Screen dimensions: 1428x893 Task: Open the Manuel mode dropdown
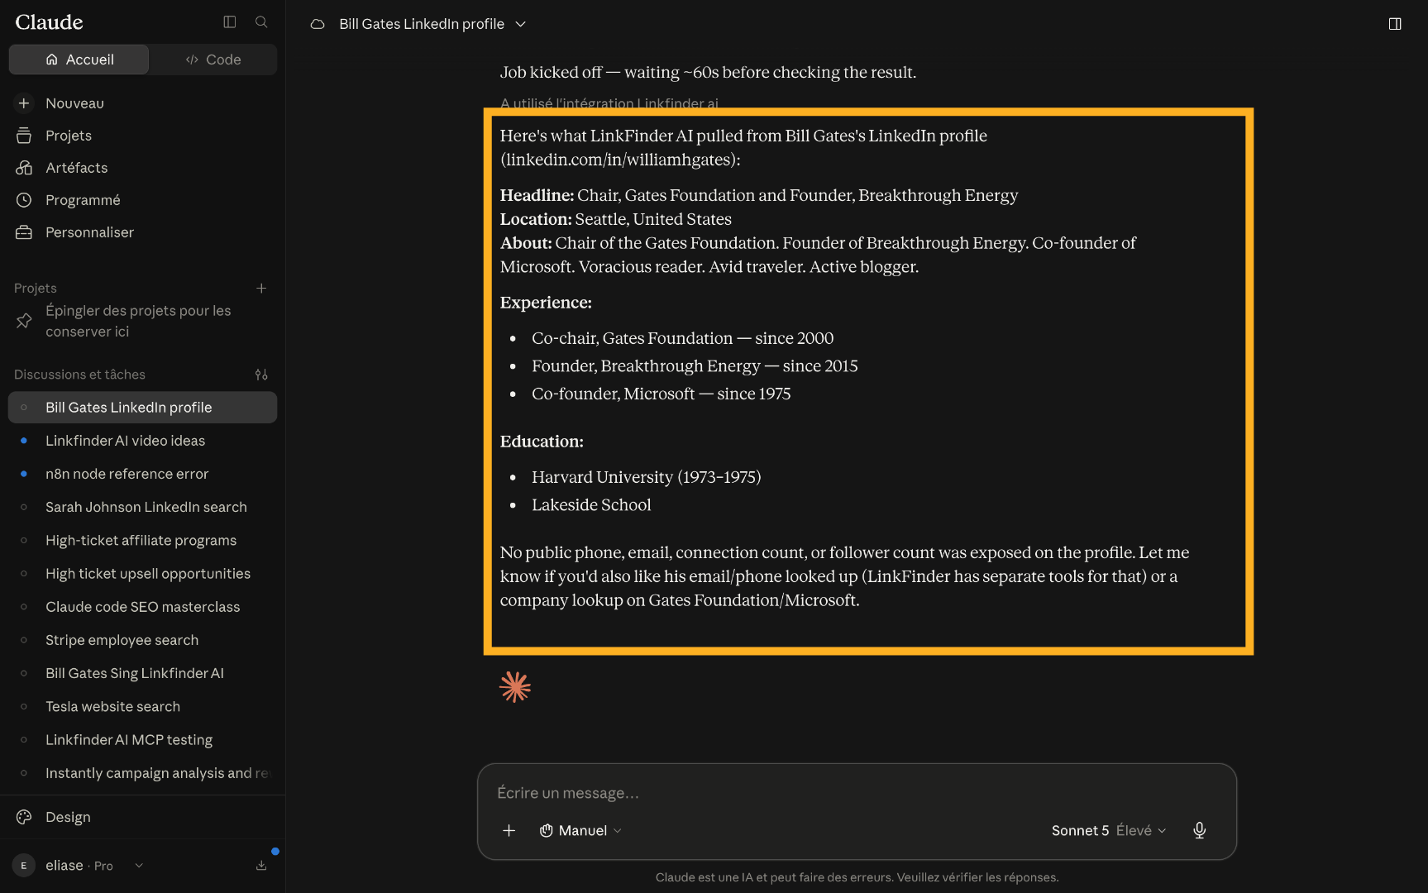click(x=580, y=830)
